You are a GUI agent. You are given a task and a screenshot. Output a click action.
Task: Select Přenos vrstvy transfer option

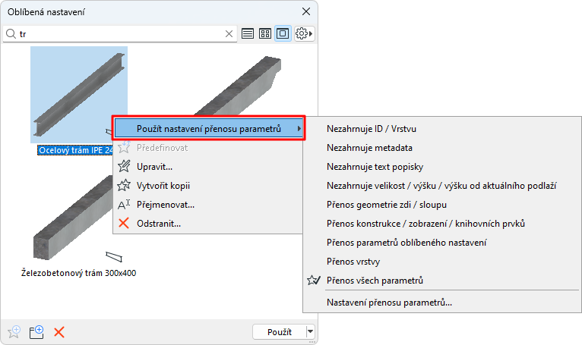(x=353, y=262)
